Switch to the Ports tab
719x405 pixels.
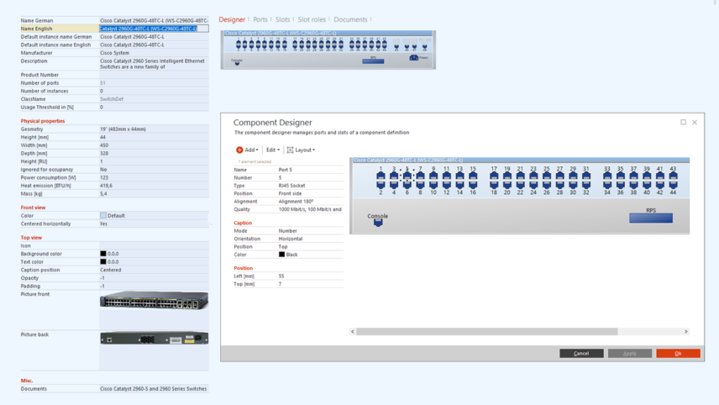tap(260, 19)
